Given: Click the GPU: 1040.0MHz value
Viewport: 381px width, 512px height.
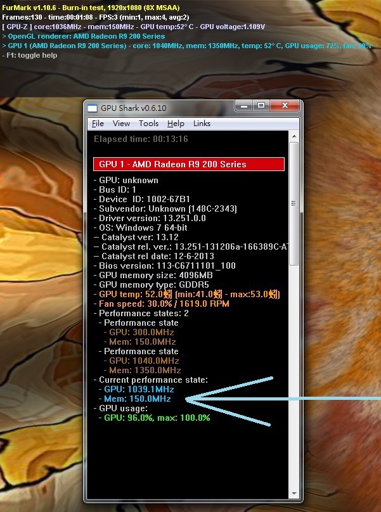Looking at the screenshot, I should pos(141,361).
